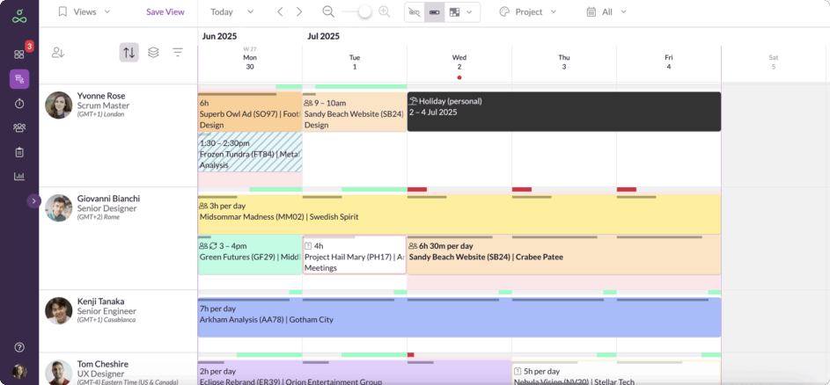This screenshot has height=385, width=830.
Task: Go to previous period with left chevron
Action: pyautogui.click(x=280, y=11)
